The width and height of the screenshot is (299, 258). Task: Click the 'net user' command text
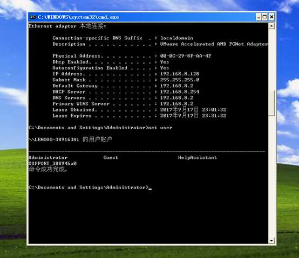[160, 128]
